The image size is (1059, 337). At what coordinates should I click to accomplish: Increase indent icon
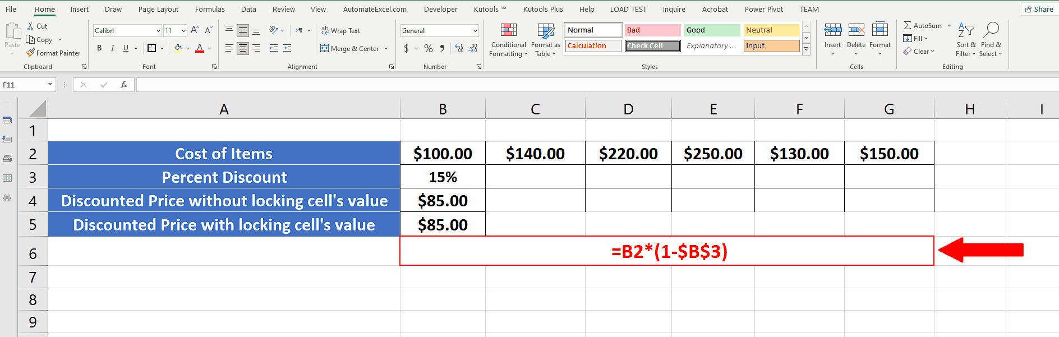coord(287,49)
